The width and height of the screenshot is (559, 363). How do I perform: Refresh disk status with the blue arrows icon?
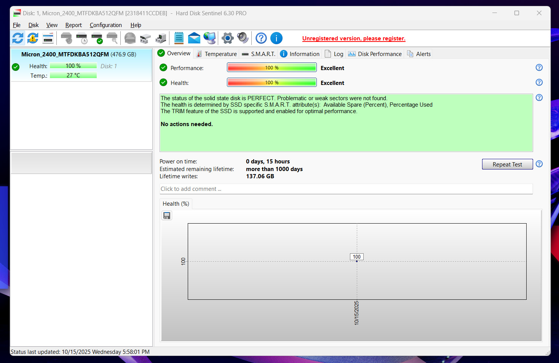point(18,38)
